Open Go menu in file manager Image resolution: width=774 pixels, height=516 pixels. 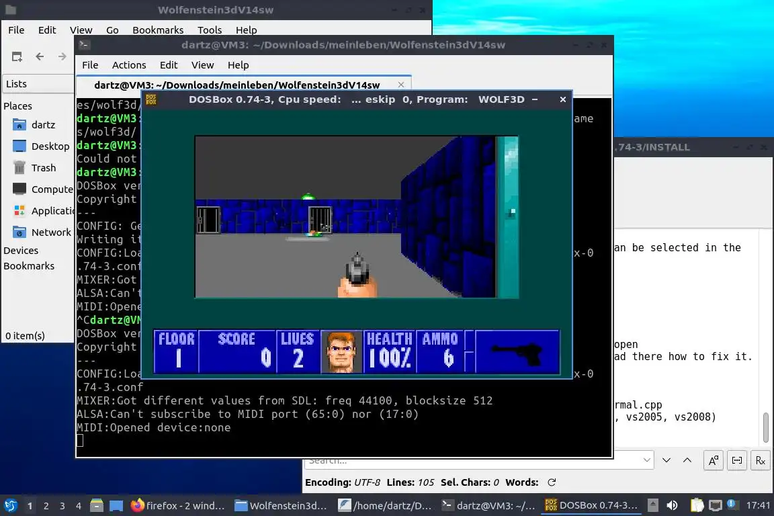coord(112,30)
